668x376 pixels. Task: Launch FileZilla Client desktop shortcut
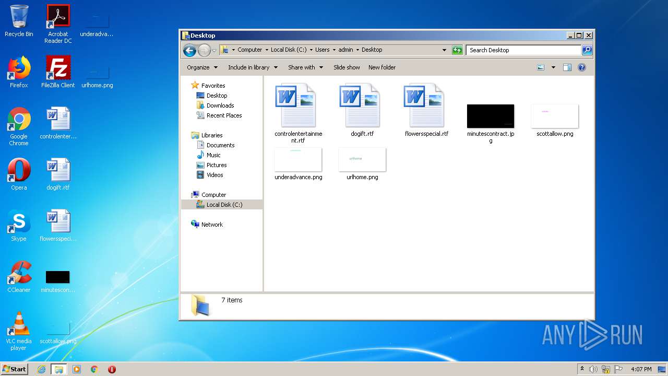(x=58, y=72)
